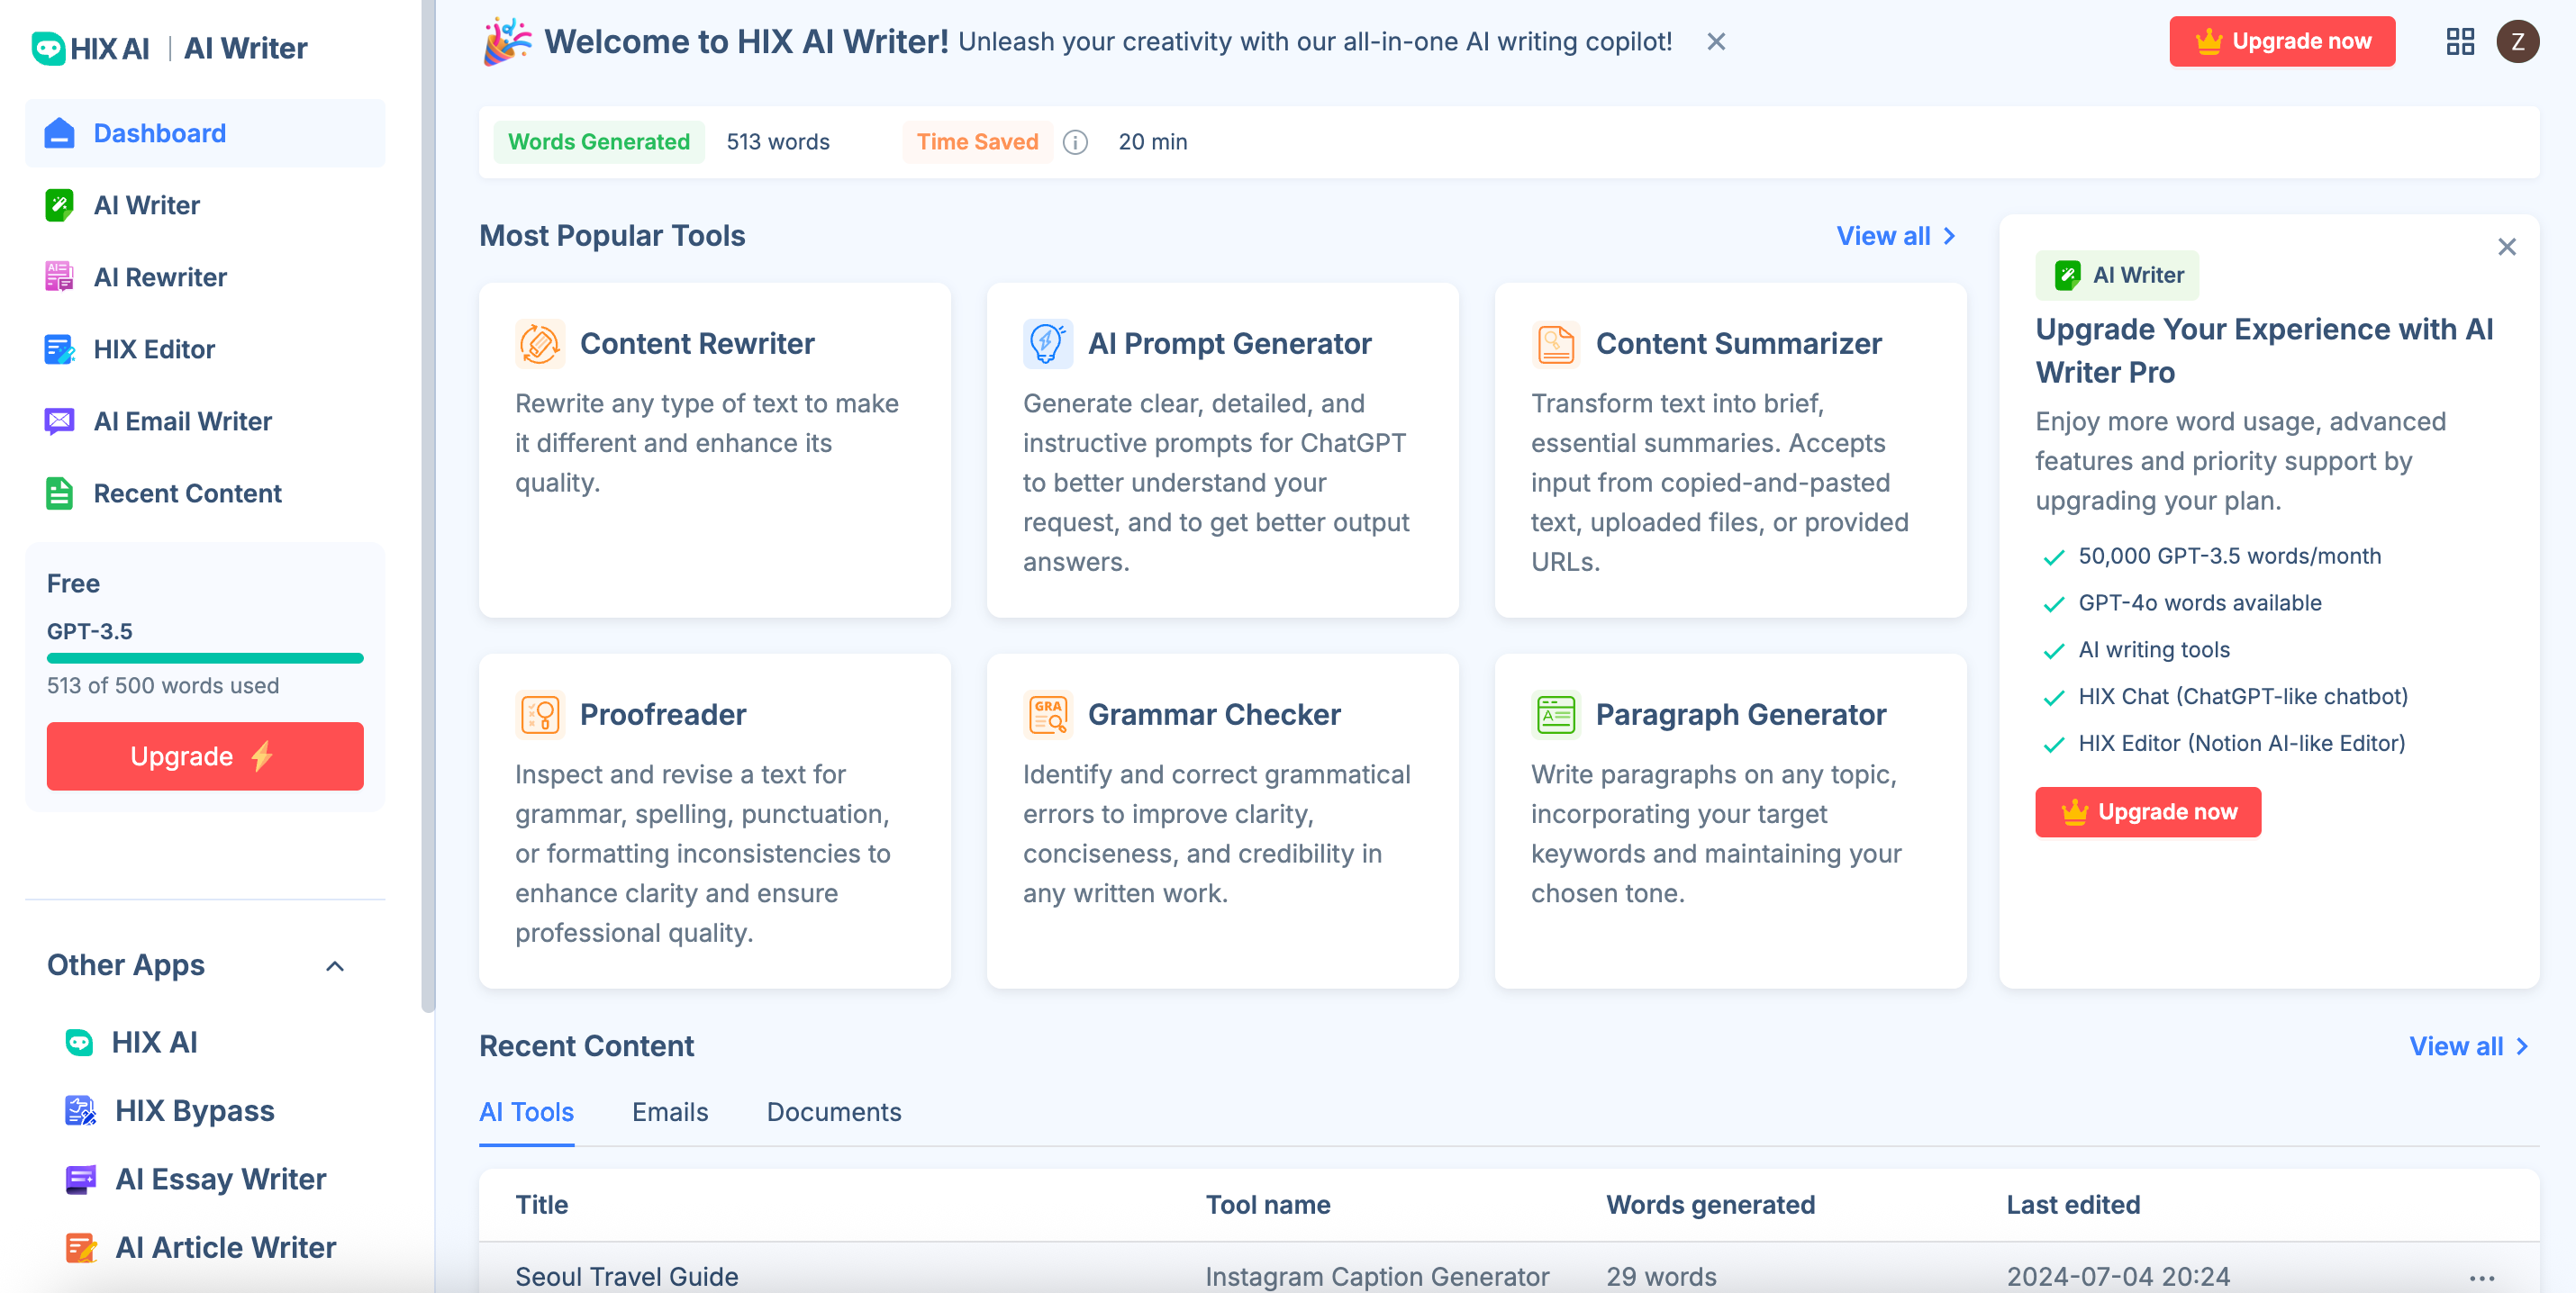This screenshot has height=1293, width=2576.
Task: Switch to the AI Tools tab
Action: click(x=526, y=1112)
